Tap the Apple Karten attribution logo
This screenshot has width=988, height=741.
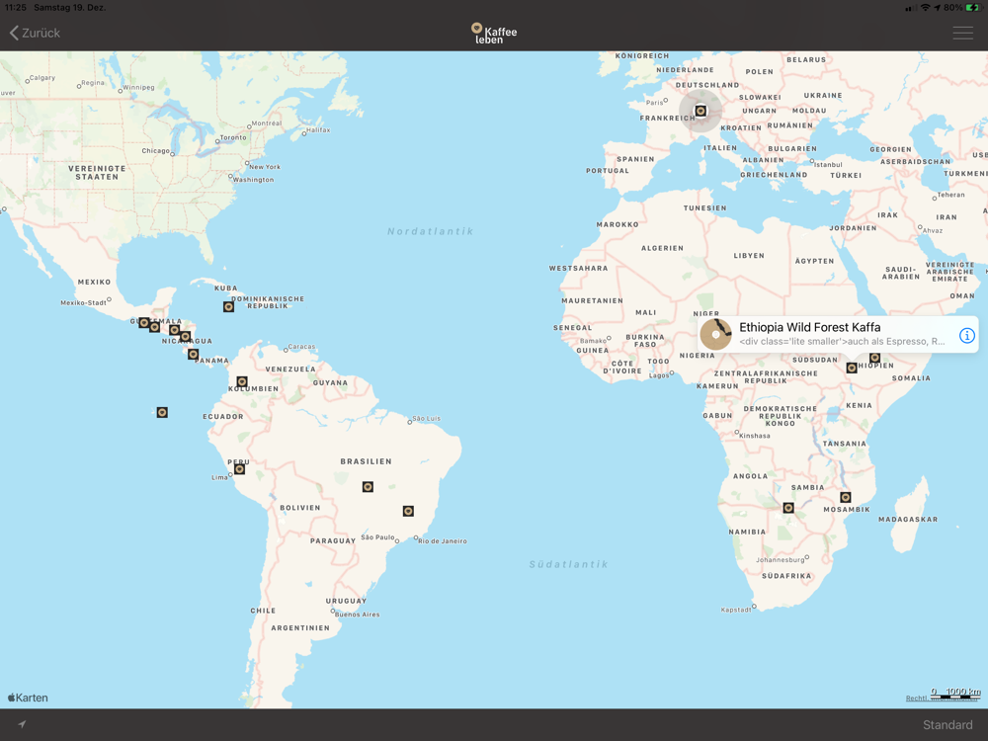pyautogui.click(x=28, y=698)
